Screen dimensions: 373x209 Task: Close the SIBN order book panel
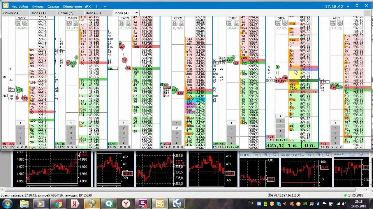[x=278, y=23]
